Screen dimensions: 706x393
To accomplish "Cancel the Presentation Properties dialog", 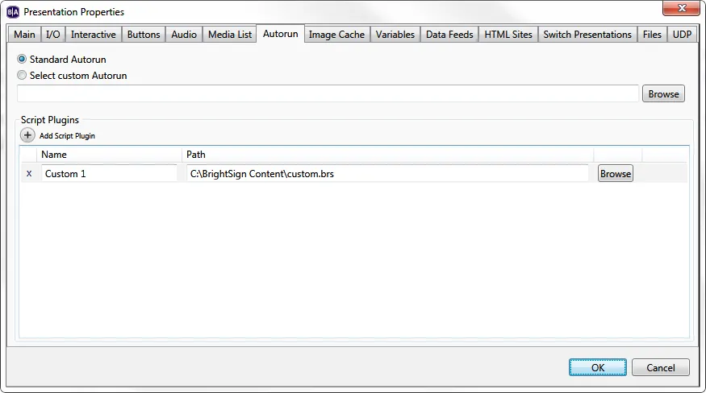I will [x=661, y=367].
